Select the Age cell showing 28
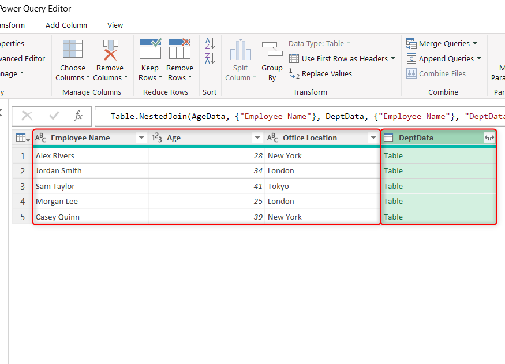 [x=207, y=156]
